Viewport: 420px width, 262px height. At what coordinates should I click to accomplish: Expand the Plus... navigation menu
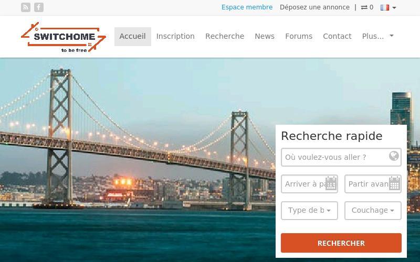(x=377, y=36)
